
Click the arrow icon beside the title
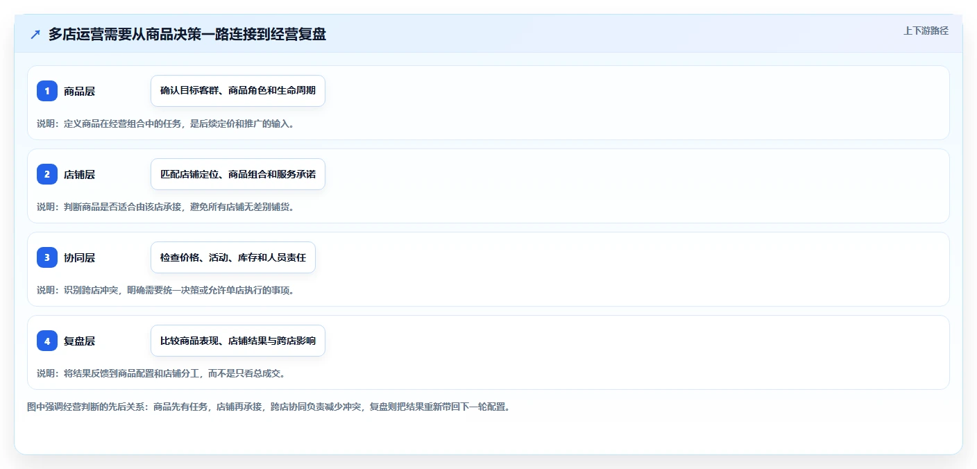[x=35, y=35]
